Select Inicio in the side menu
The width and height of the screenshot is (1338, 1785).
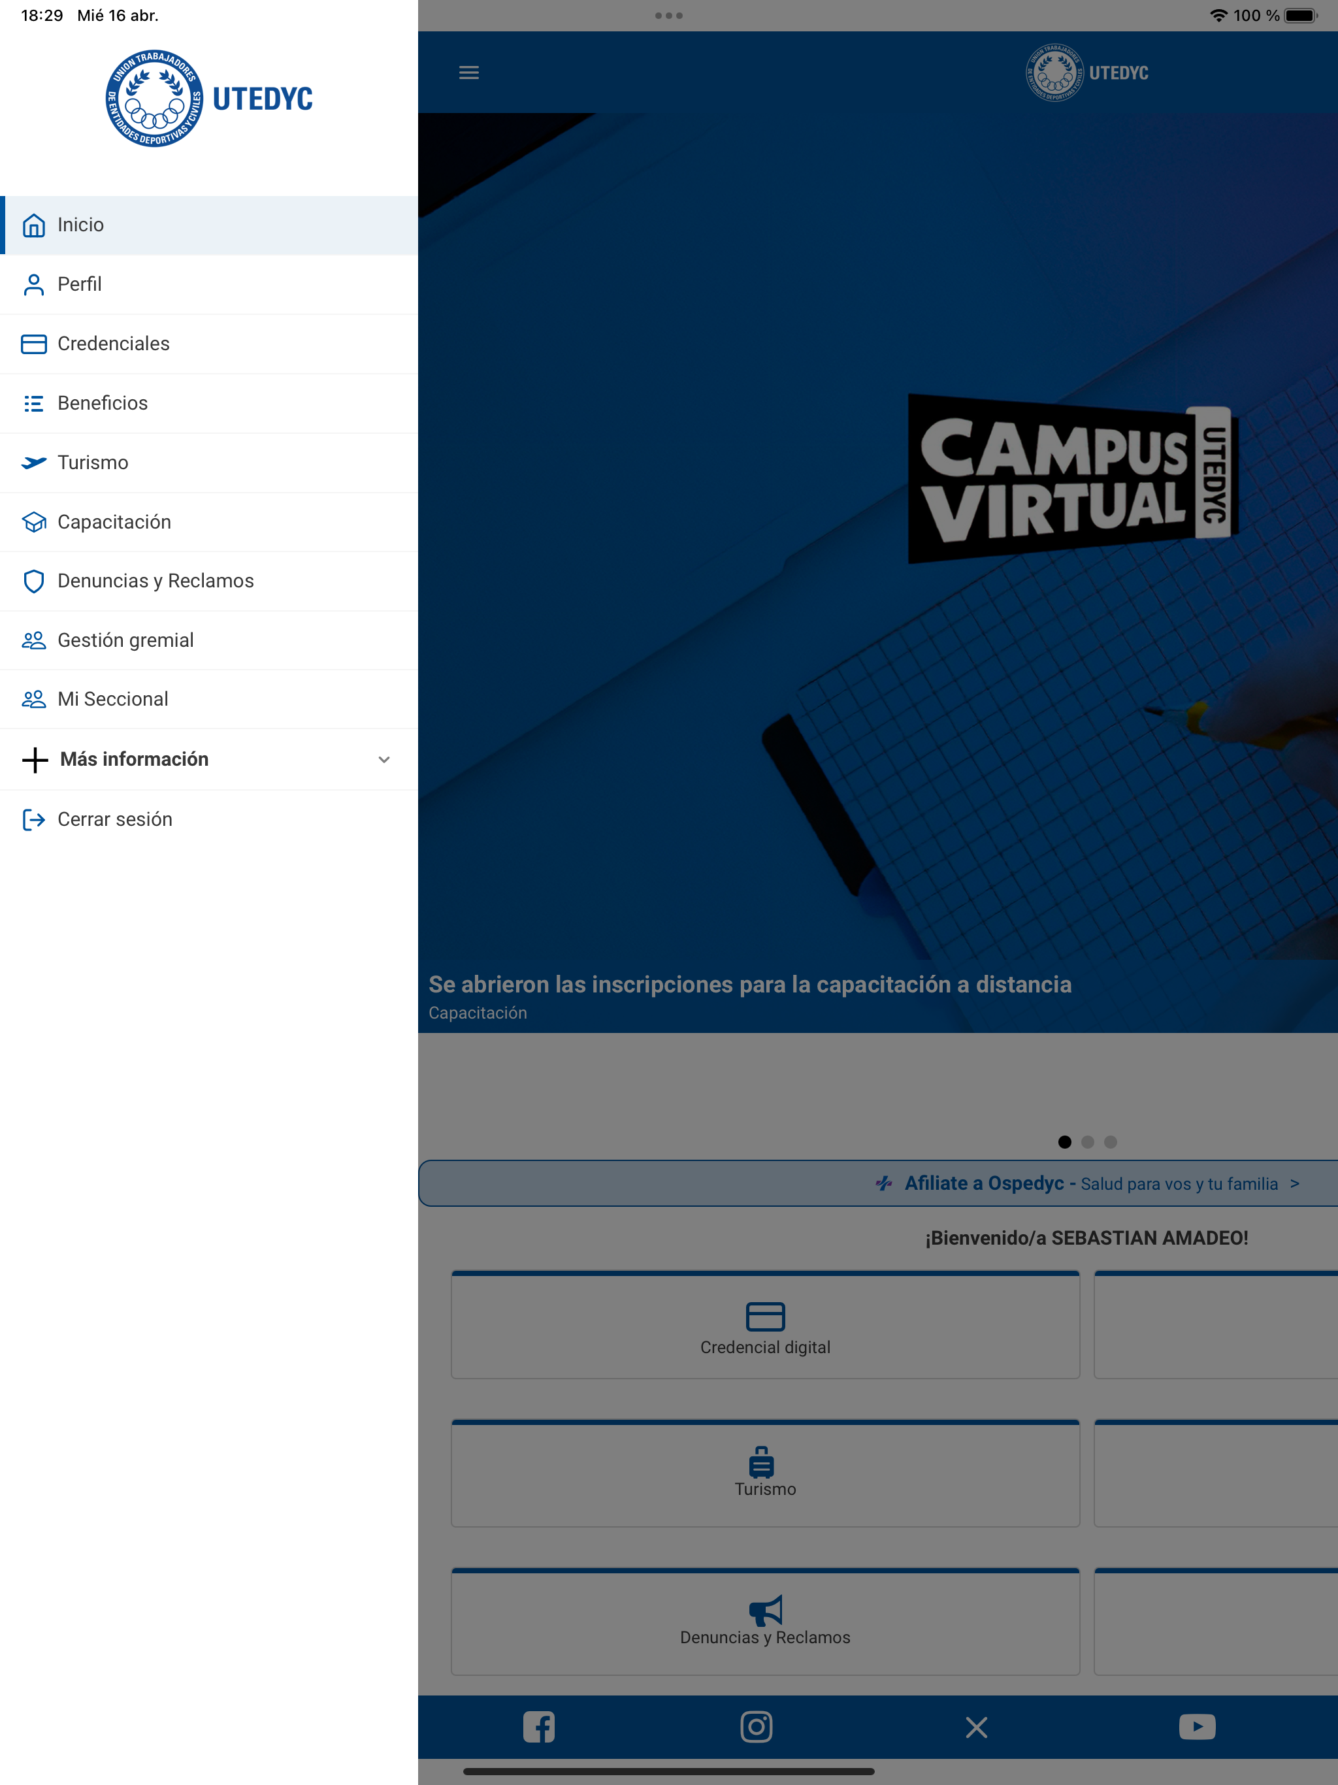(x=209, y=225)
